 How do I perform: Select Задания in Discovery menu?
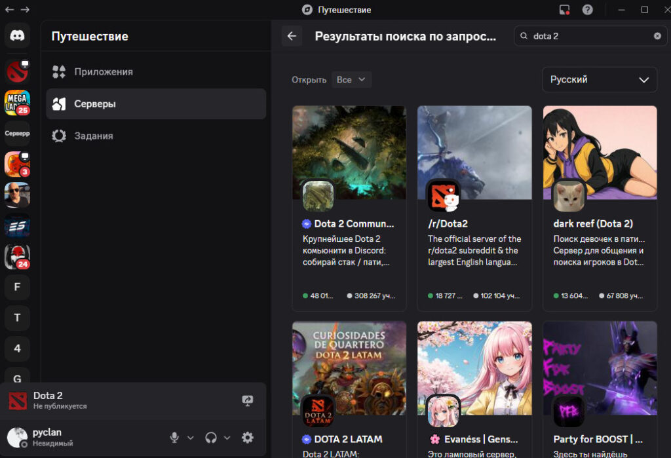(x=156, y=136)
